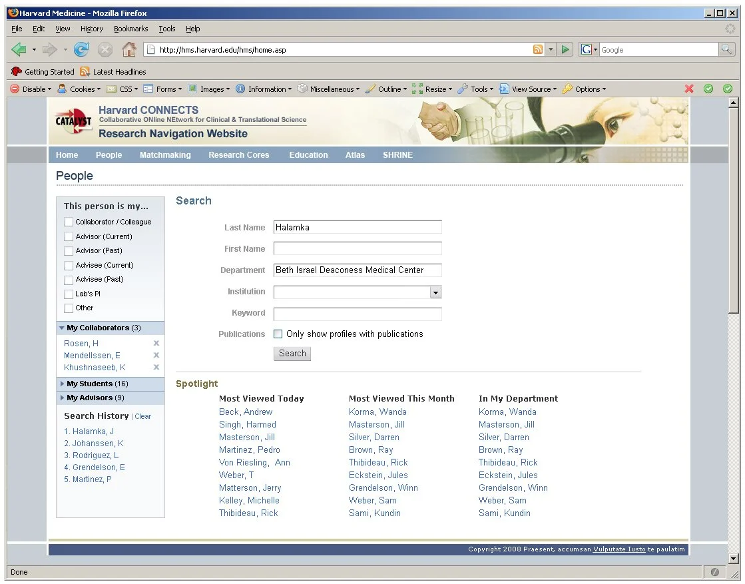Go to the Research Cores tab

(238, 155)
